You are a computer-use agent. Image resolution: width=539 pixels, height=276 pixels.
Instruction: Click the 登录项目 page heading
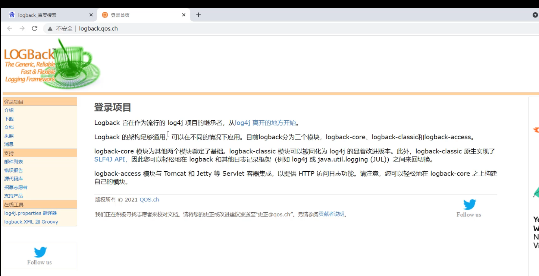113,108
